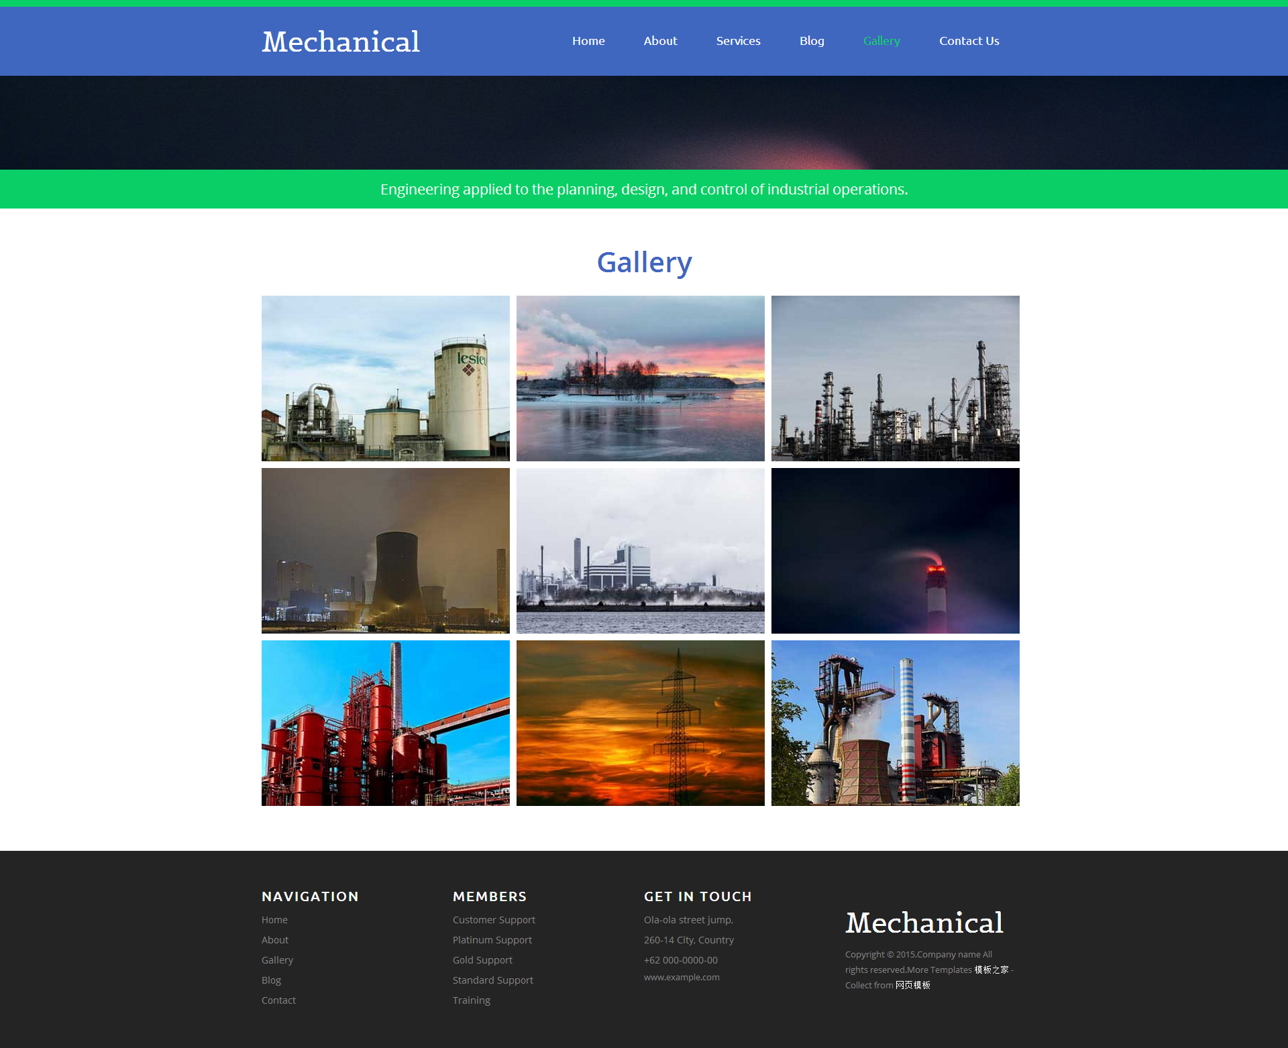Click the Contact link in the footer

click(278, 1000)
